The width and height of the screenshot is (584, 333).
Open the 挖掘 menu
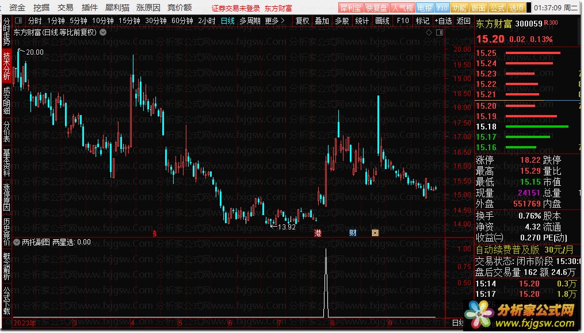pyautogui.click(x=41, y=7)
